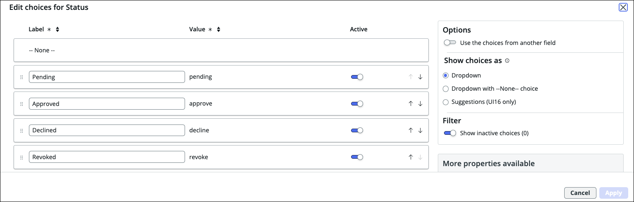The width and height of the screenshot is (634, 202).
Task: Click the drag handle beside Declined
Action: [21, 130]
